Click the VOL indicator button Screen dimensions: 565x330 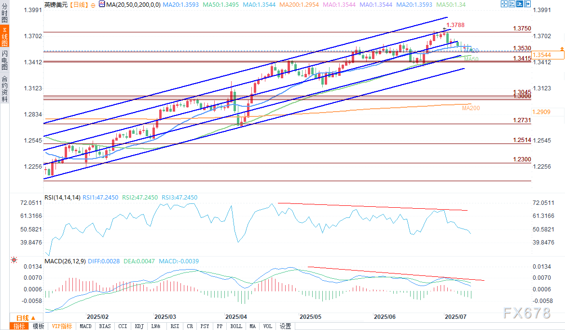click(269, 326)
